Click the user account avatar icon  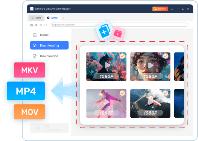pos(38,128)
